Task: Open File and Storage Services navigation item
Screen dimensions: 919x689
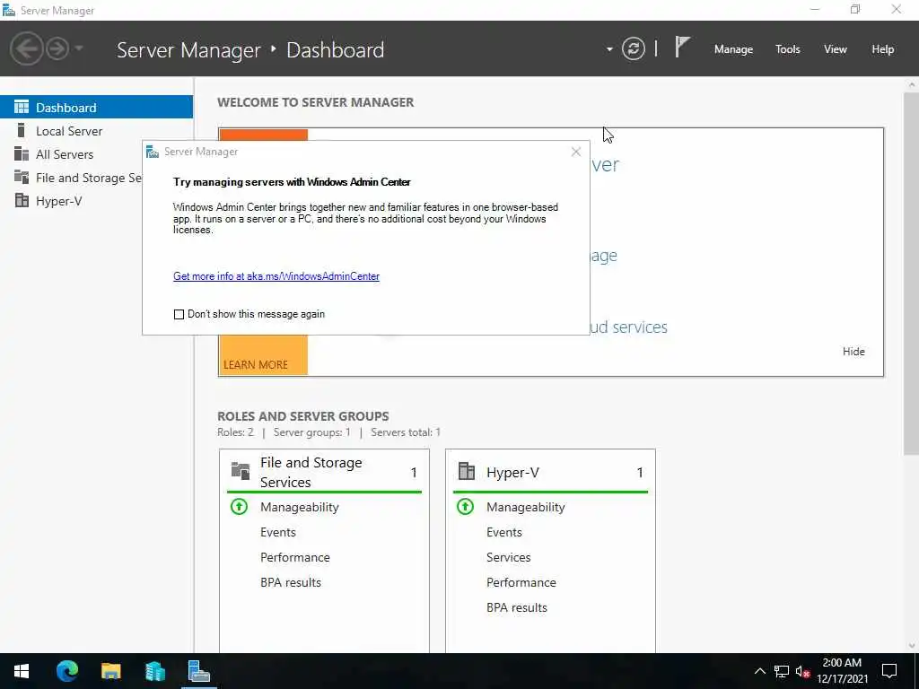Action: point(71,178)
